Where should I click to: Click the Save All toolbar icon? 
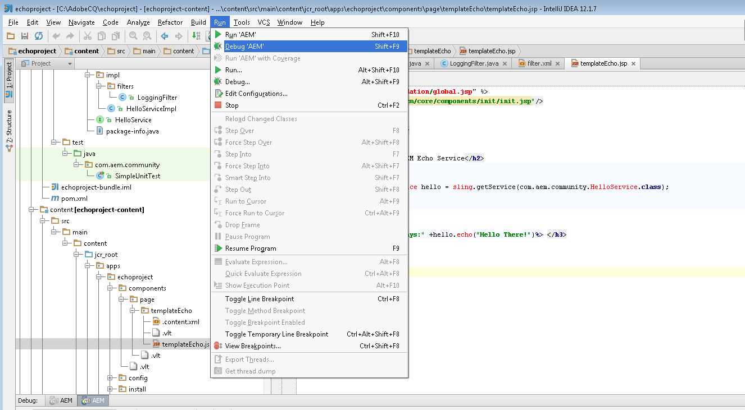coord(24,36)
